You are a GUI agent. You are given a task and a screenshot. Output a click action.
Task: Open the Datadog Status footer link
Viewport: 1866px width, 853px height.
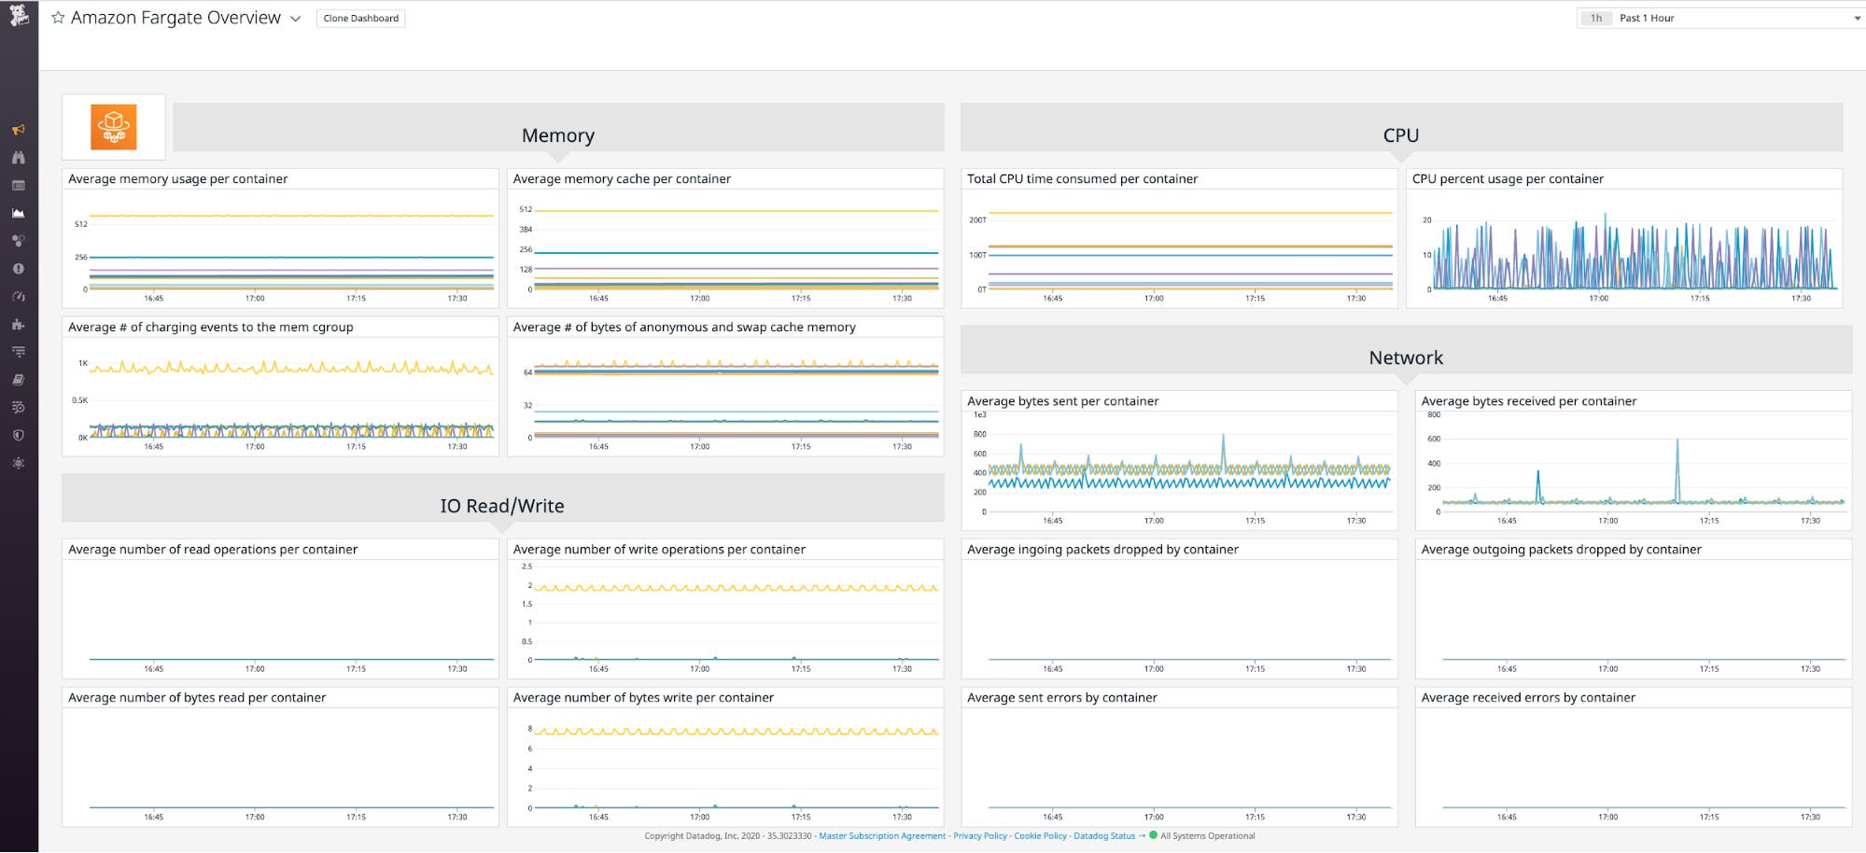coord(1103,836)
